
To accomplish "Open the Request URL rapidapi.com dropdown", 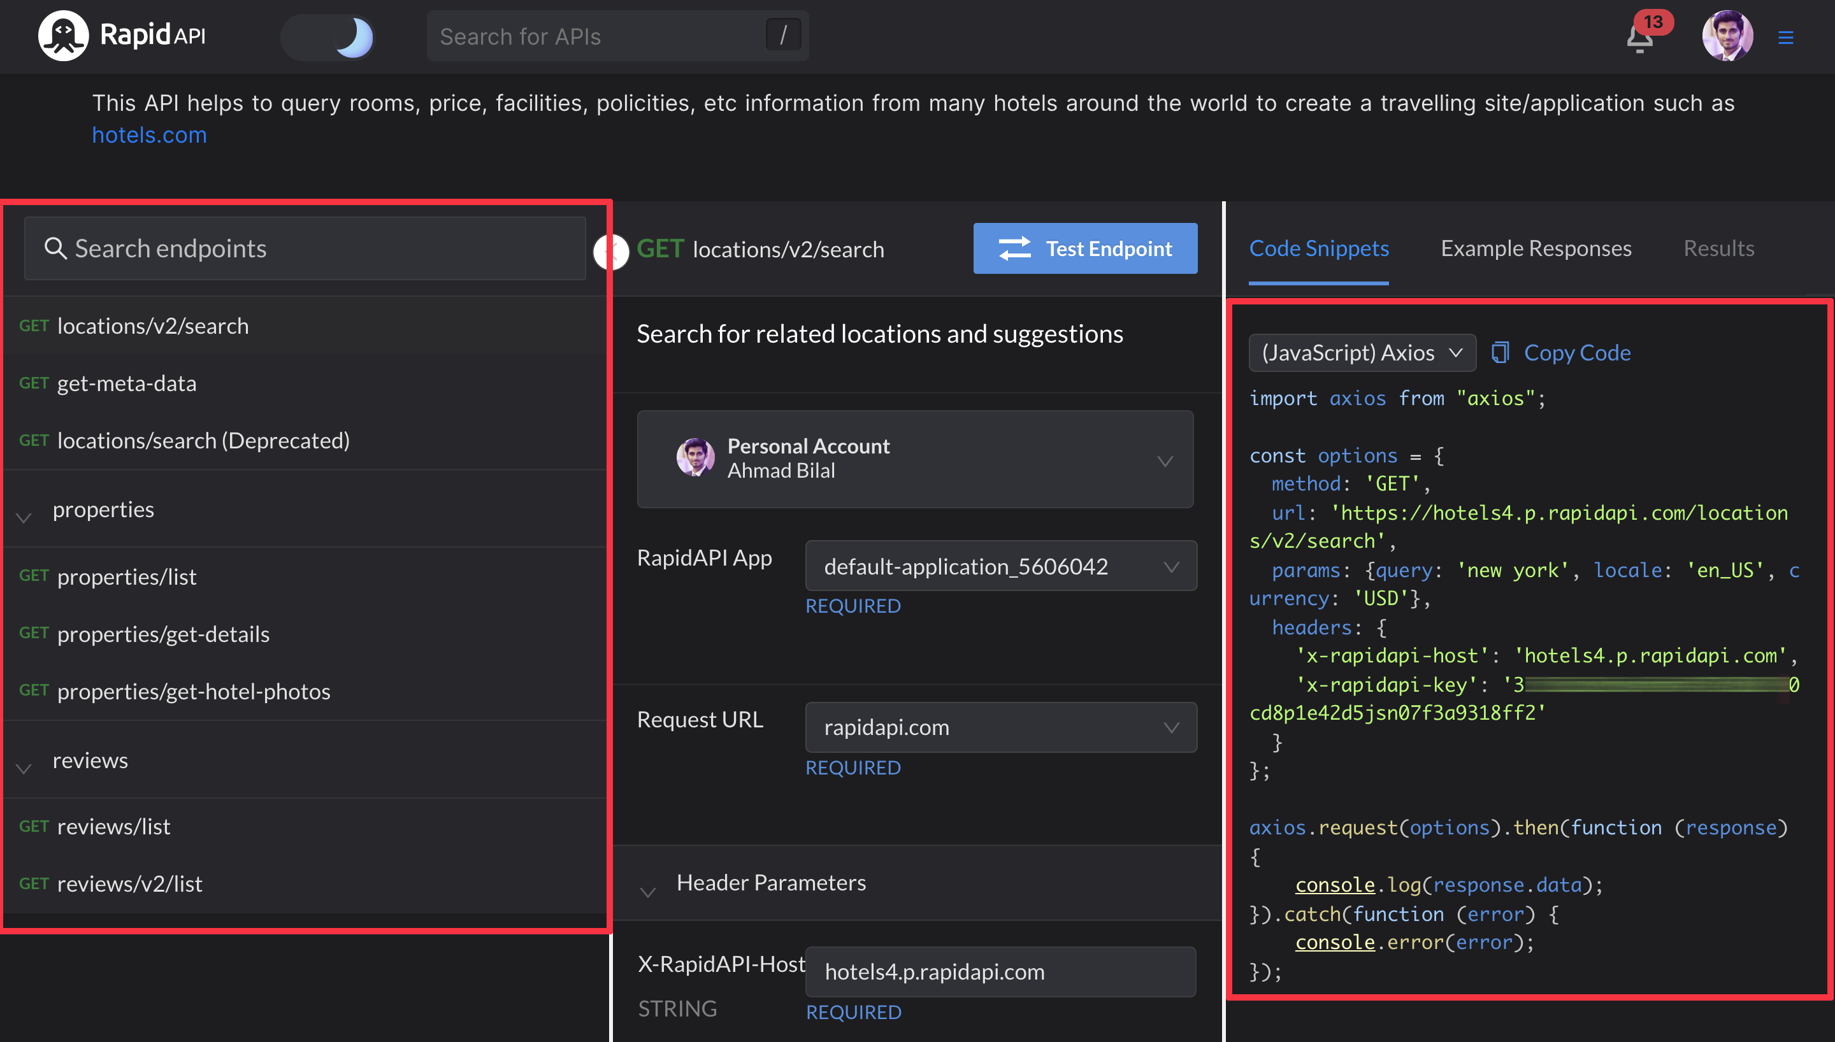I will click(x=1000, y=727).
